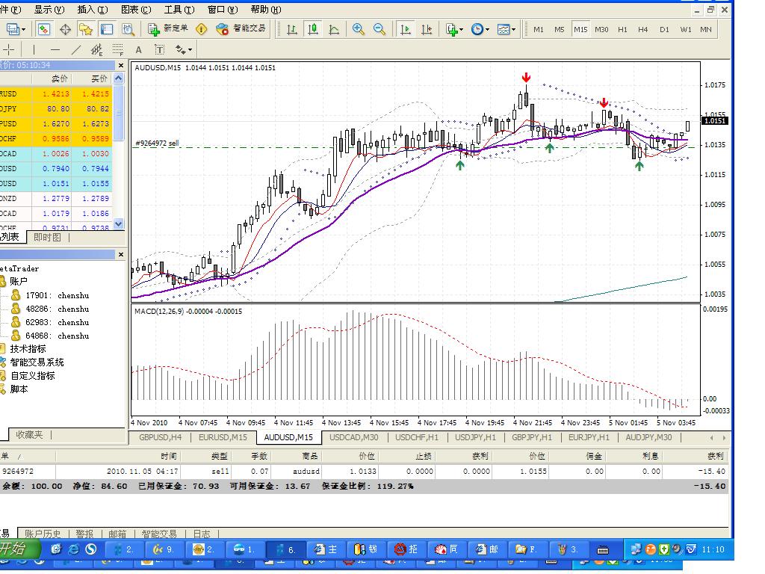
Task: Toggle the Navigator window star-folder button
Action: [86, 30]
